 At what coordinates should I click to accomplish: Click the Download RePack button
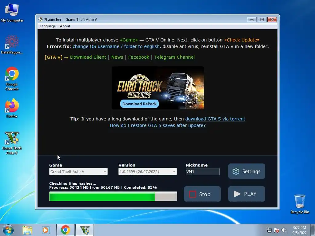click(x=139, y=104)
